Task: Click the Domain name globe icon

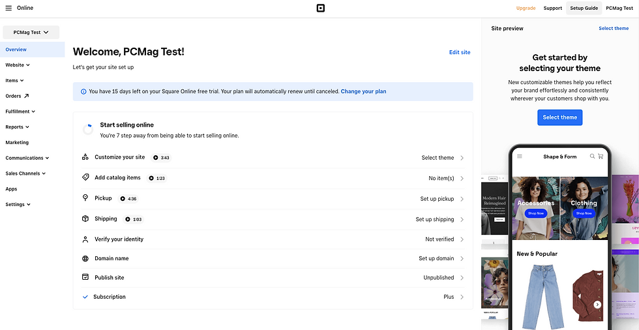Action: pyautogui.click(x=85, y=258)
